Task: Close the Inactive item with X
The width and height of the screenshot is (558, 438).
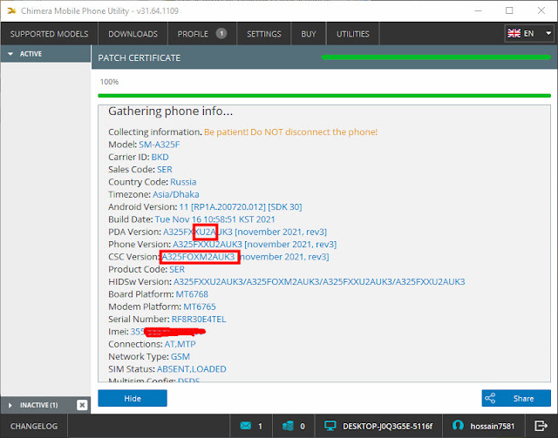Action: pos(82,405)
